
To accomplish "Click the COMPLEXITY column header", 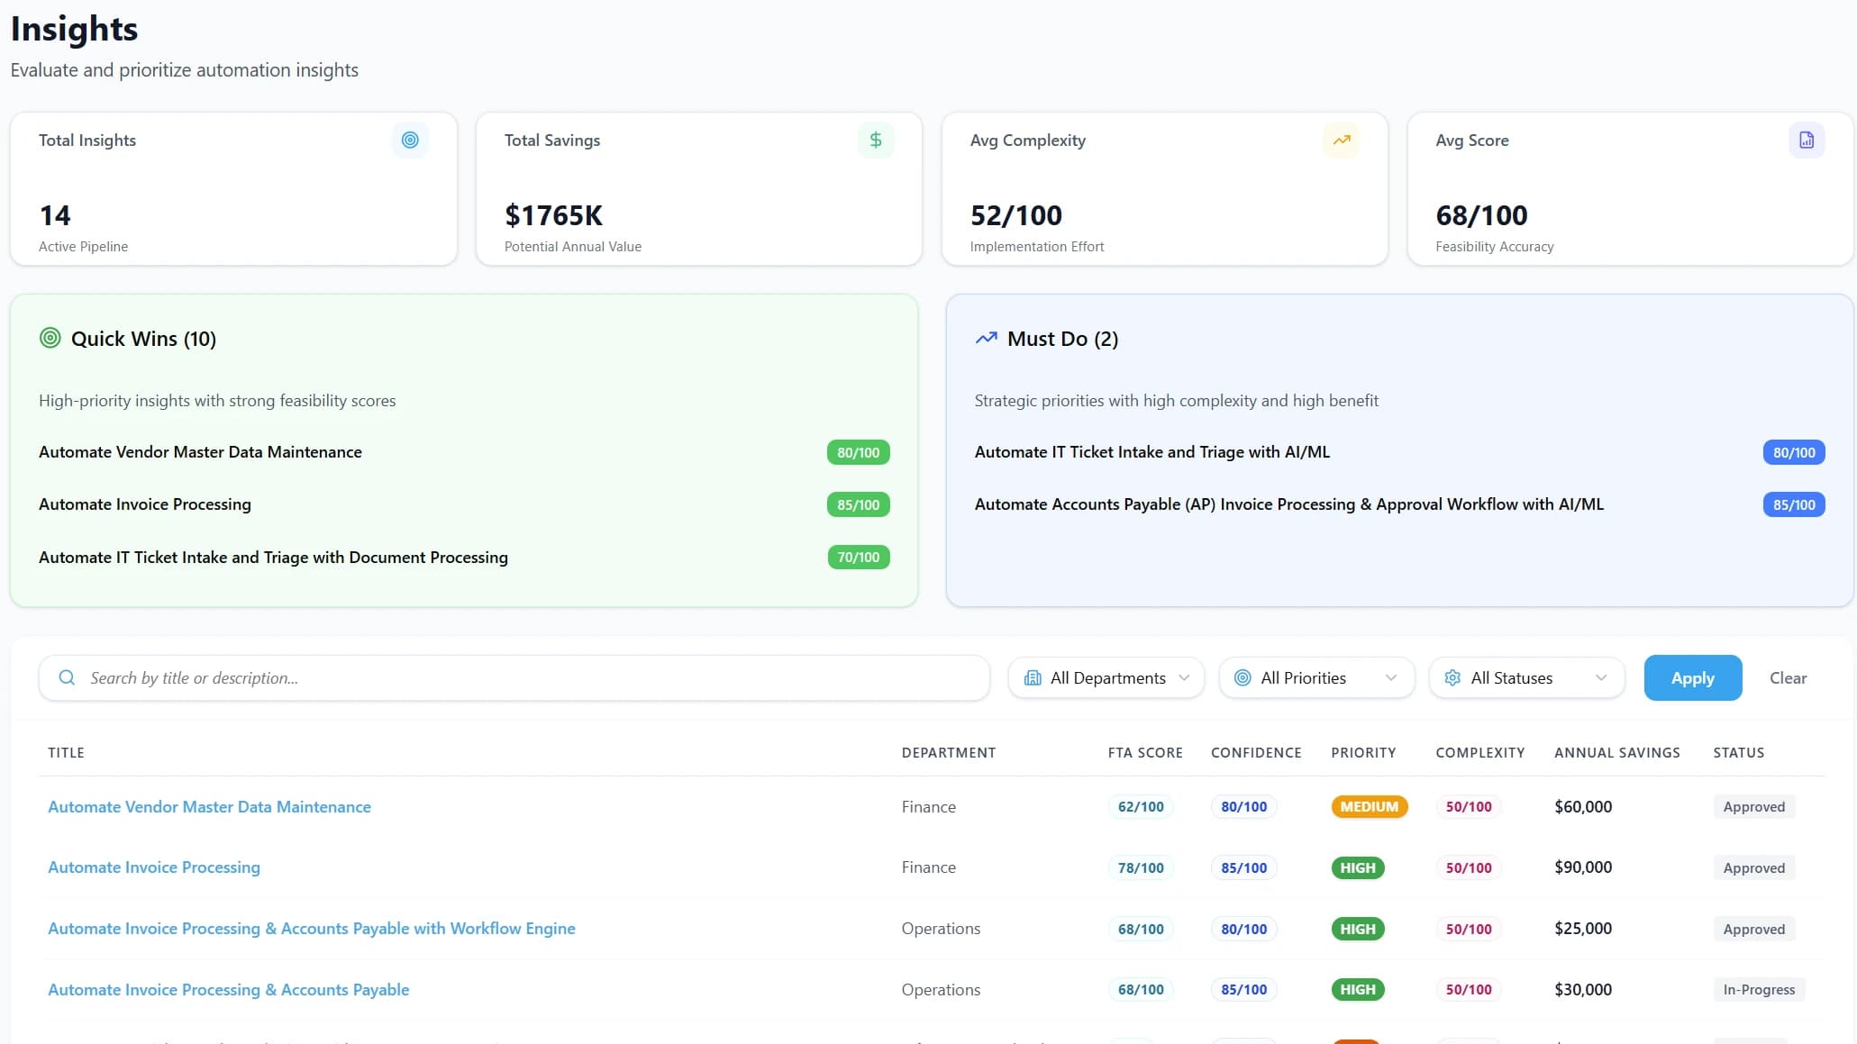I will (x=1479, y=753).
